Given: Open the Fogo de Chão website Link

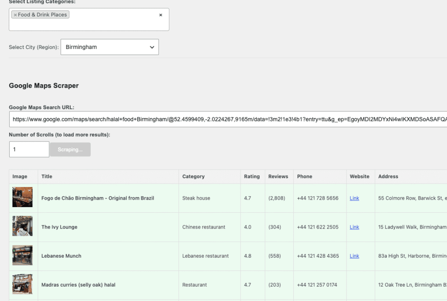Looking at the screenshot, I should pos(354,198).
